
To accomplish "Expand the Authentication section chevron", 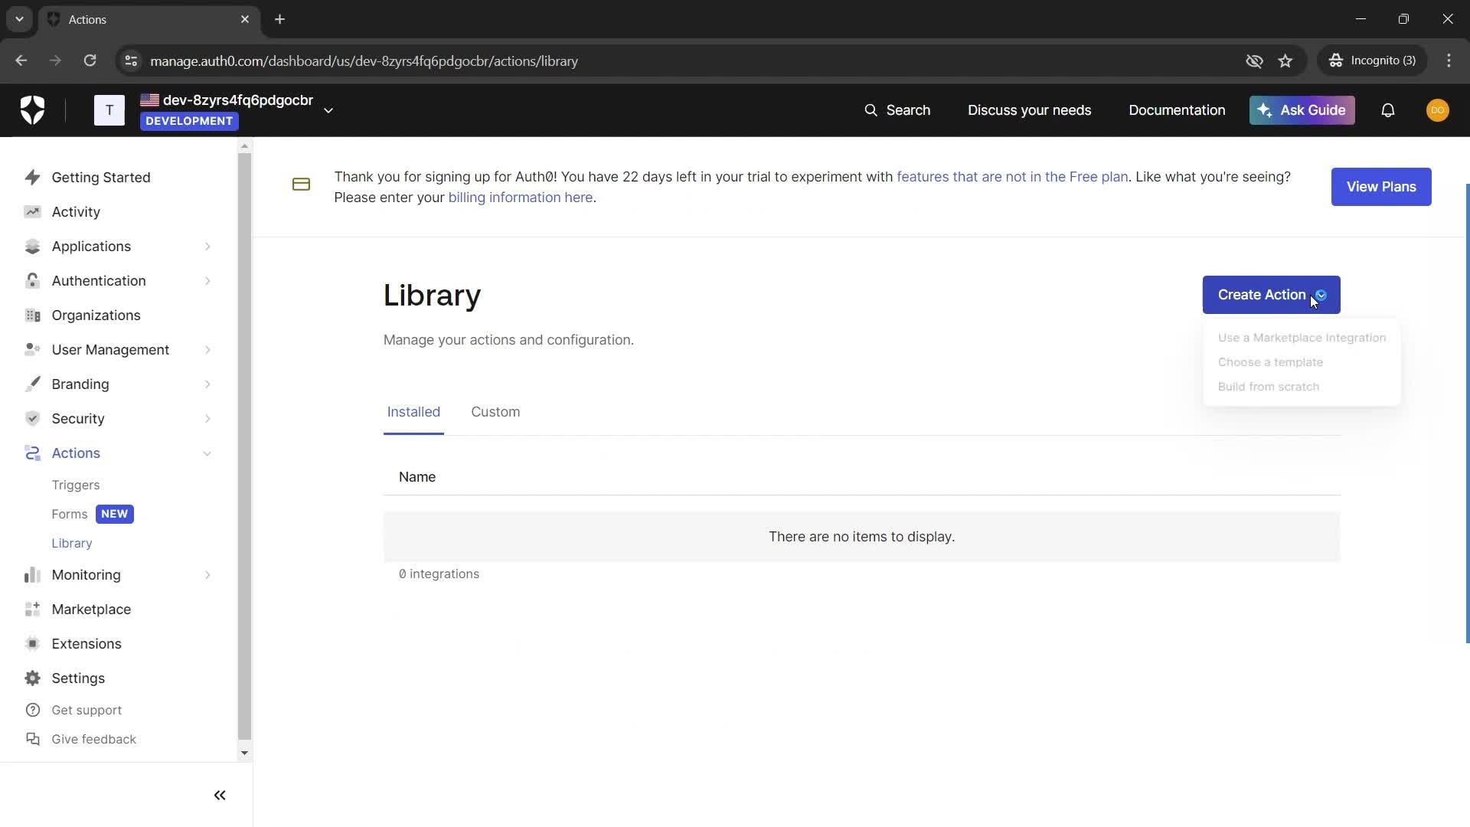I will click(x=207, y=281).
